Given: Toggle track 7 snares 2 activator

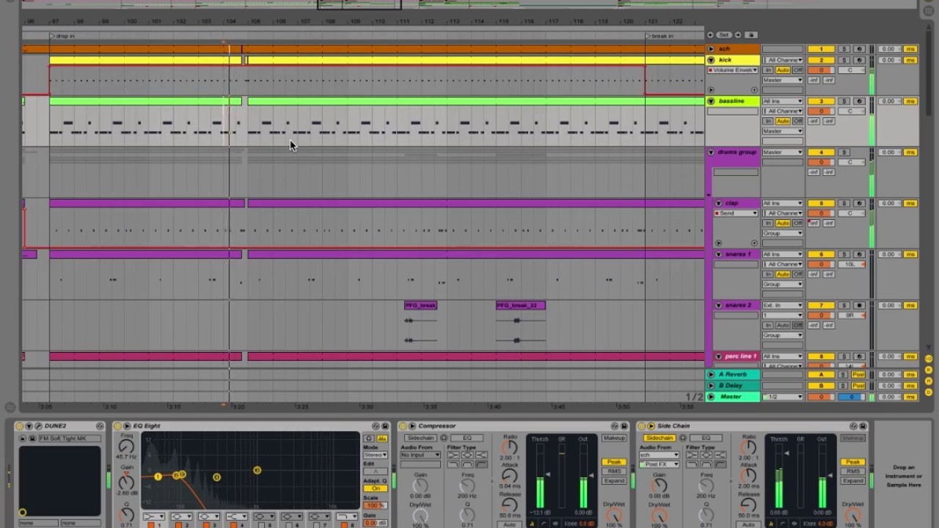Looking at the screenshot, I should coord(821,305).
